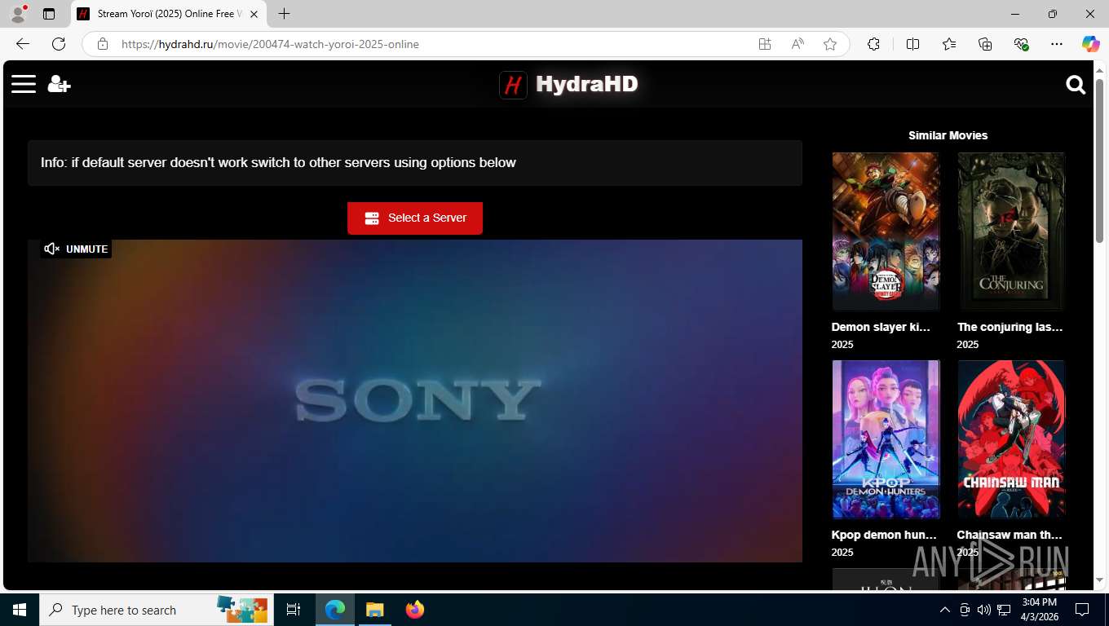Open Demon Slayer movie poster

(886, 231)
